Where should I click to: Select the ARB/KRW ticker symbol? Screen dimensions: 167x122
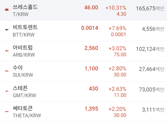pos(24,55)
